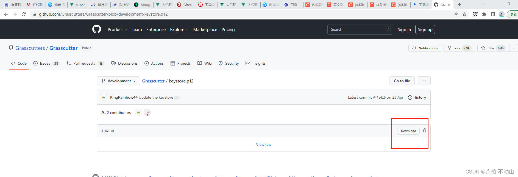Image resolution: width=518 pixels, height=177 pixels.
Task: Open the Security tab
Action: tap(229, 63)
